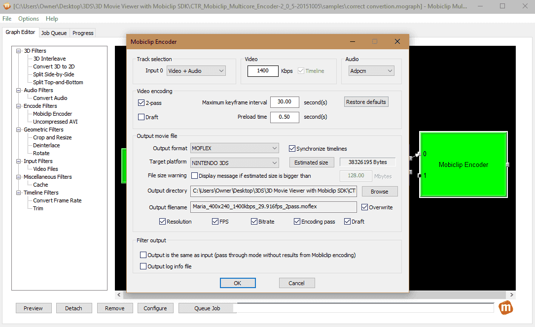
Task: Open the File menu
Action: click(x=7, y=19)
